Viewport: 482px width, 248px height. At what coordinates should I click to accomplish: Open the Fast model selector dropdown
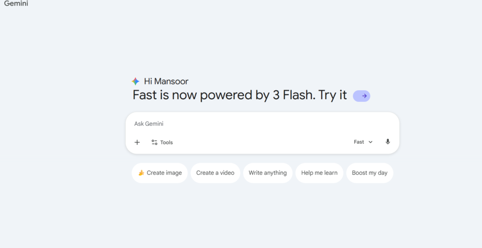coord(363,142)
